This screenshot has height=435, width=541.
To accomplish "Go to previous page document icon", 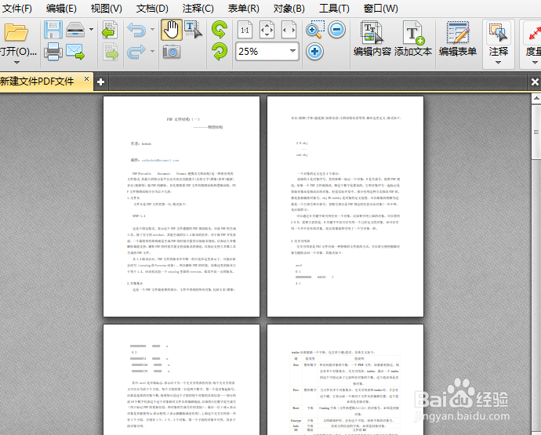I will 110,30.
